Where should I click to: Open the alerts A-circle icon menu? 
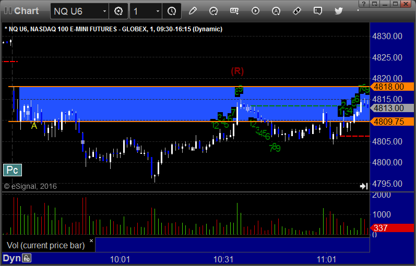coord(276,11)
